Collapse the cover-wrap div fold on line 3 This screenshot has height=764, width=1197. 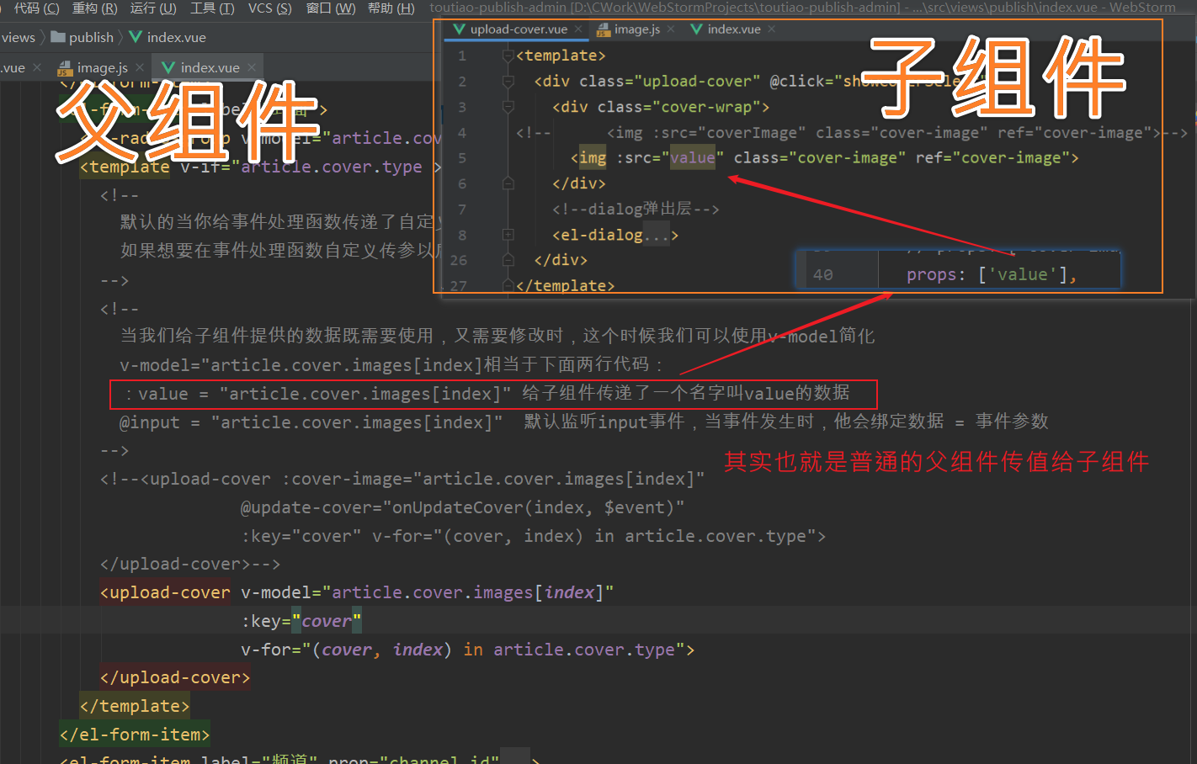(x=508, y=107)
